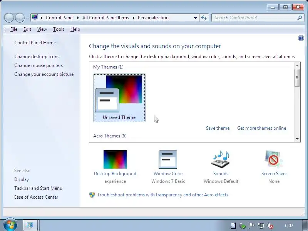Click the document tray icon left of security icon
The image size is (308, 231).
pos(233,226)
